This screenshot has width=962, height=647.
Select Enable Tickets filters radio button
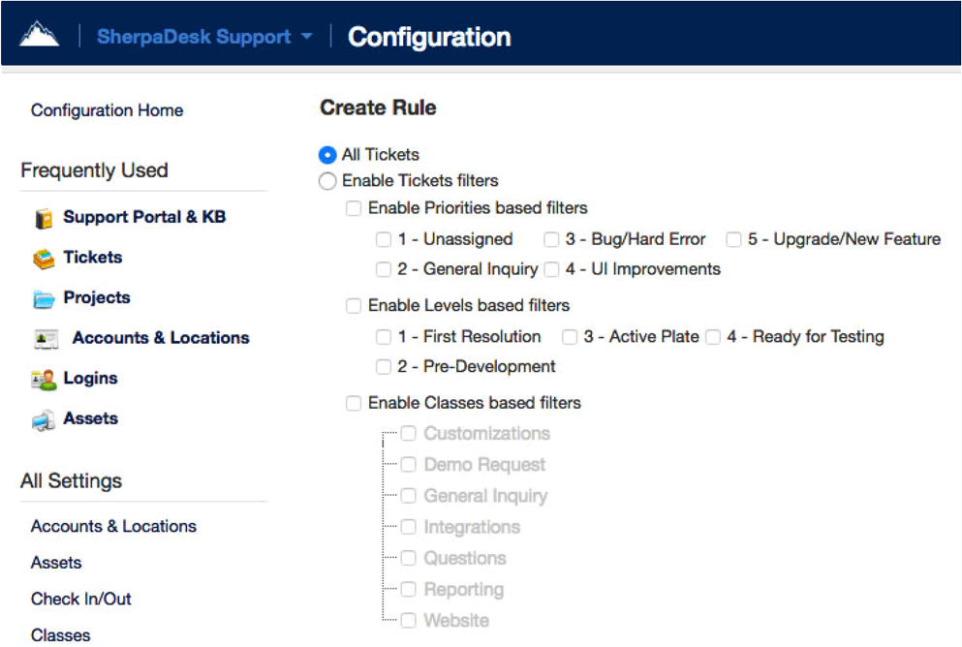click(x=327, y=181)
